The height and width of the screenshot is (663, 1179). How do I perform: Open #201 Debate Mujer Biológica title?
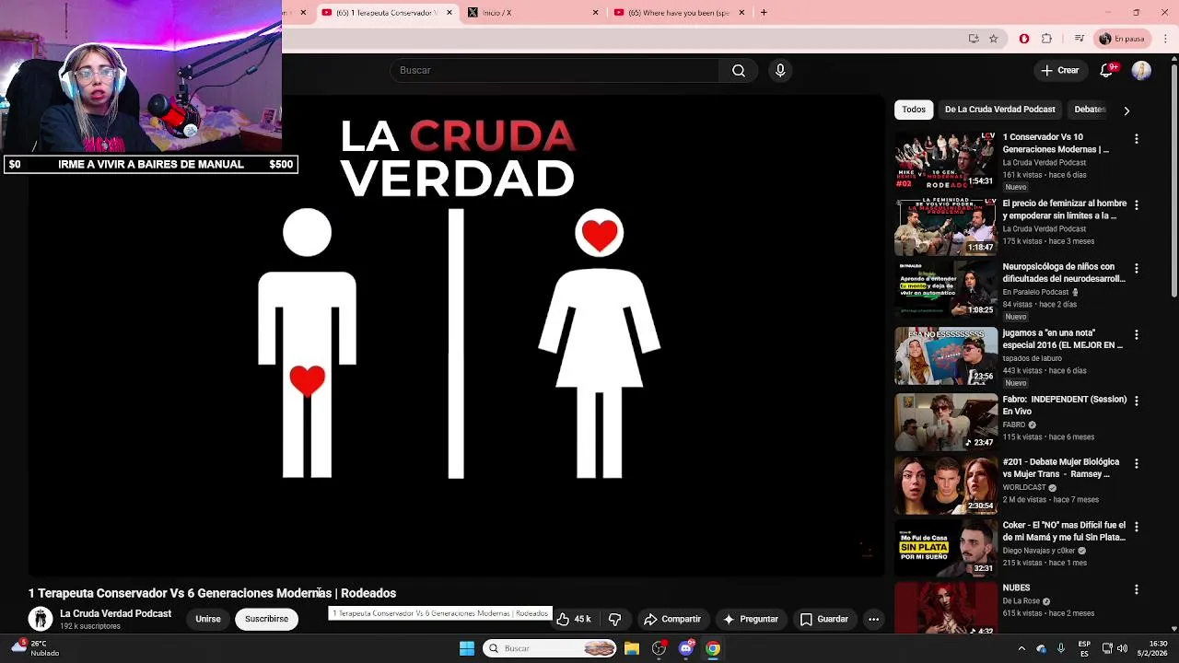pos(1061,468)
